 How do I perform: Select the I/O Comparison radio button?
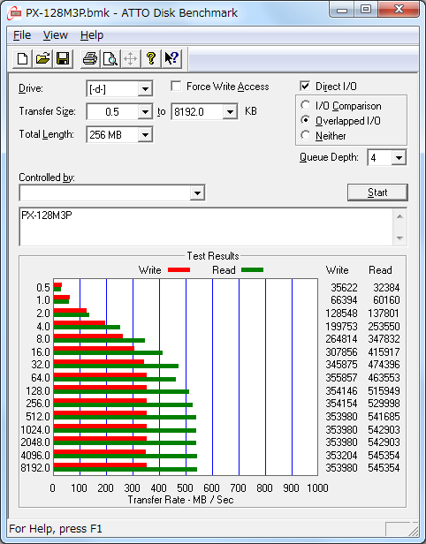(x=305, y=105)
